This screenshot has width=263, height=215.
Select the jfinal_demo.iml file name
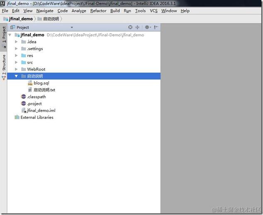(41, 110)
